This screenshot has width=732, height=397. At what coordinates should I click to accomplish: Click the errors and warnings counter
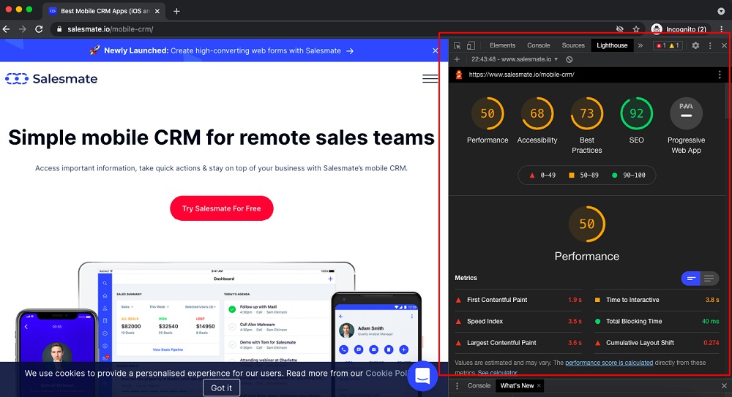click(668, 45)
